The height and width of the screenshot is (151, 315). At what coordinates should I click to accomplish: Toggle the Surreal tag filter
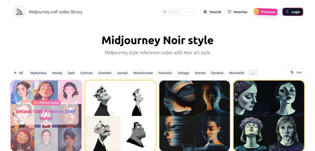coord(122,73)
